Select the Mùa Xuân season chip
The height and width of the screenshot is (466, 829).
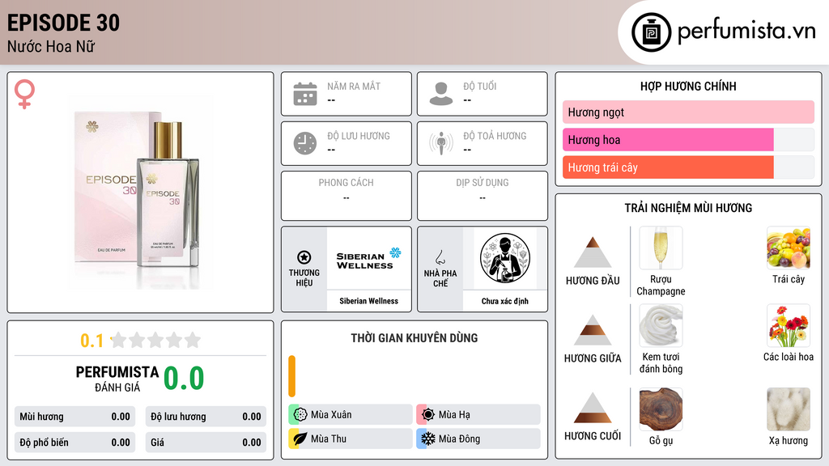coord(351,414)
